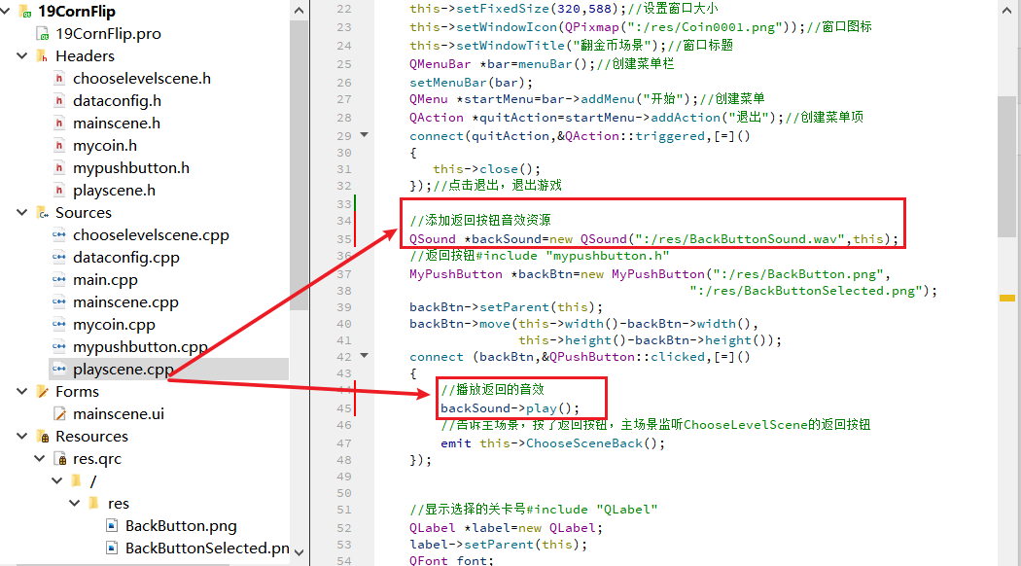Click the res subfolder icon
1021x566 pixels.
[x=93, y=503]
